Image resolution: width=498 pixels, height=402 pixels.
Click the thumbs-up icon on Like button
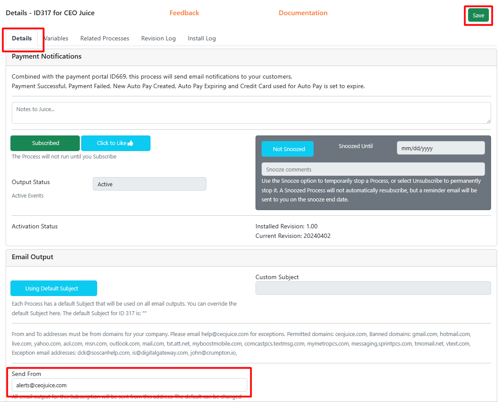pyautogui.click(x=130, y=143)
